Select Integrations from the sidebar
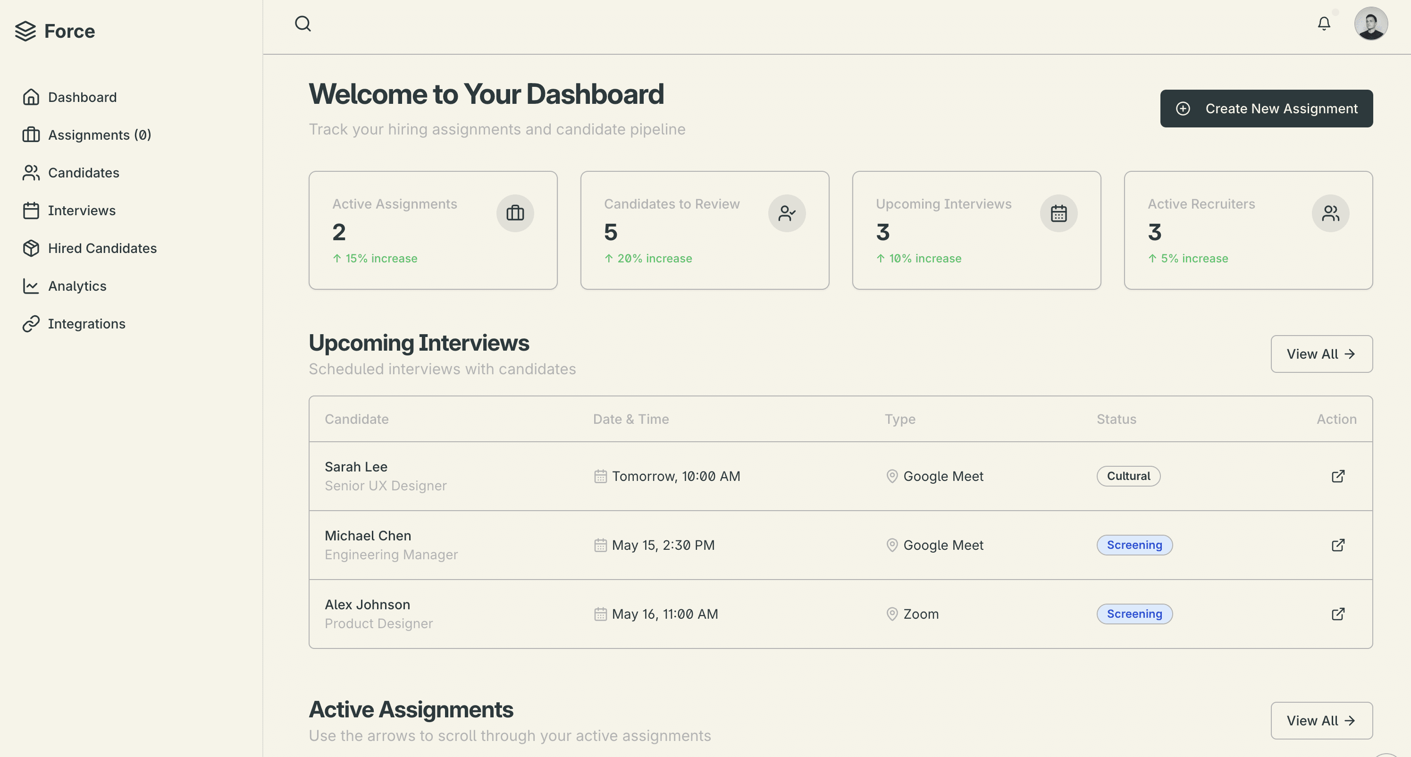Viewport: 1411px width, 757px height. click(86, 324)
